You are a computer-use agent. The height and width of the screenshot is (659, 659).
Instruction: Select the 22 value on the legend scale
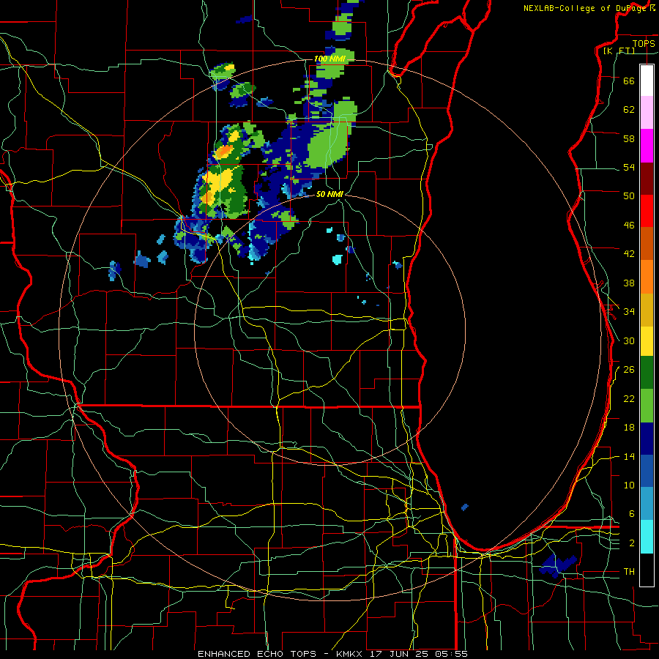tap(629, 398)
